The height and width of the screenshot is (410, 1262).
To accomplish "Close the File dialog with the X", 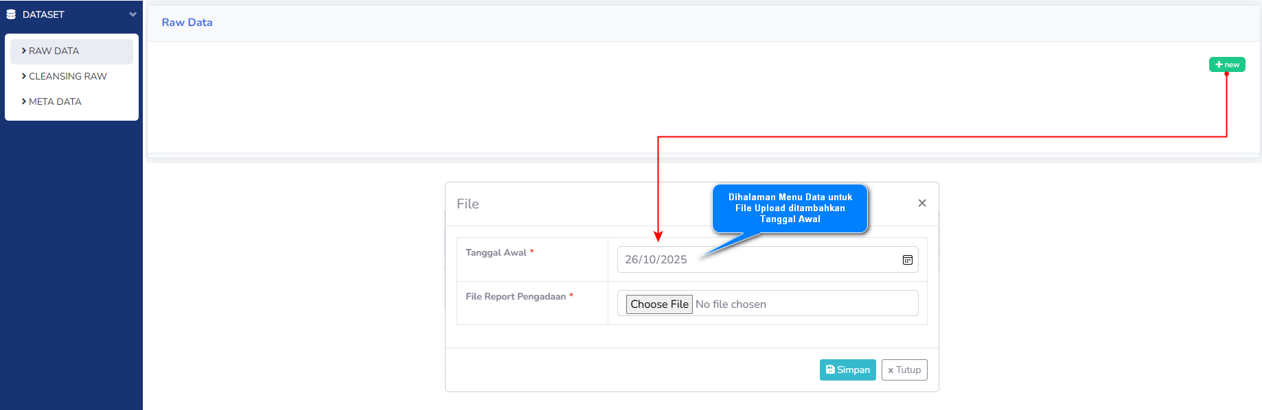I will tap(922, 203).
